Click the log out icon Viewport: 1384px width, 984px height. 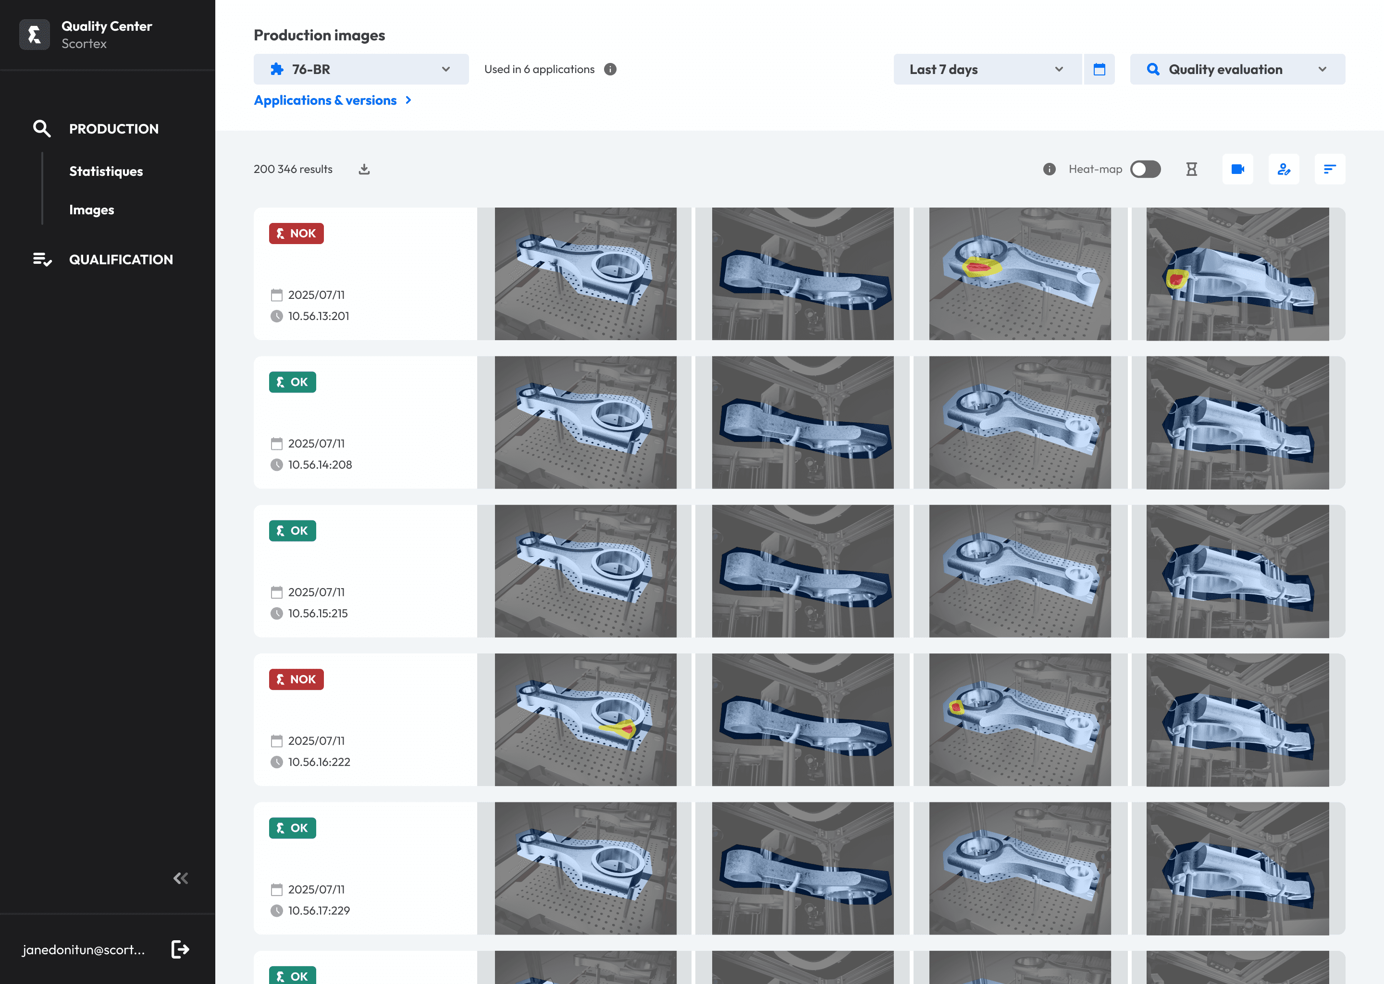pos(180,949)
